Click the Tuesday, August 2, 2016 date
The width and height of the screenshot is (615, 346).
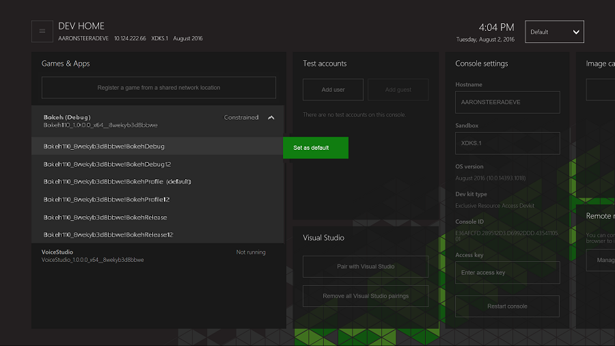pyautogui.click(x=485, y=40)
